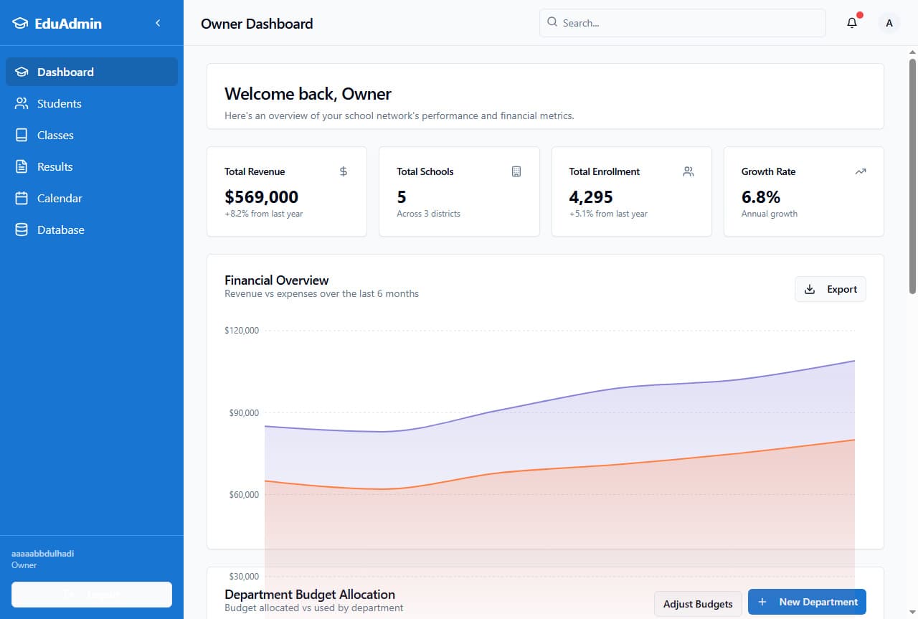Select the Students people icon in sidebar
This screenshot has height=619, width=918.
[21, 103]
